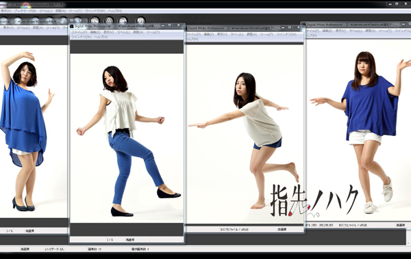The height and width of the screenshot is (259, 411).
Task: Select the photo of barefoot woman leaning forward
Action: (245, 134)
